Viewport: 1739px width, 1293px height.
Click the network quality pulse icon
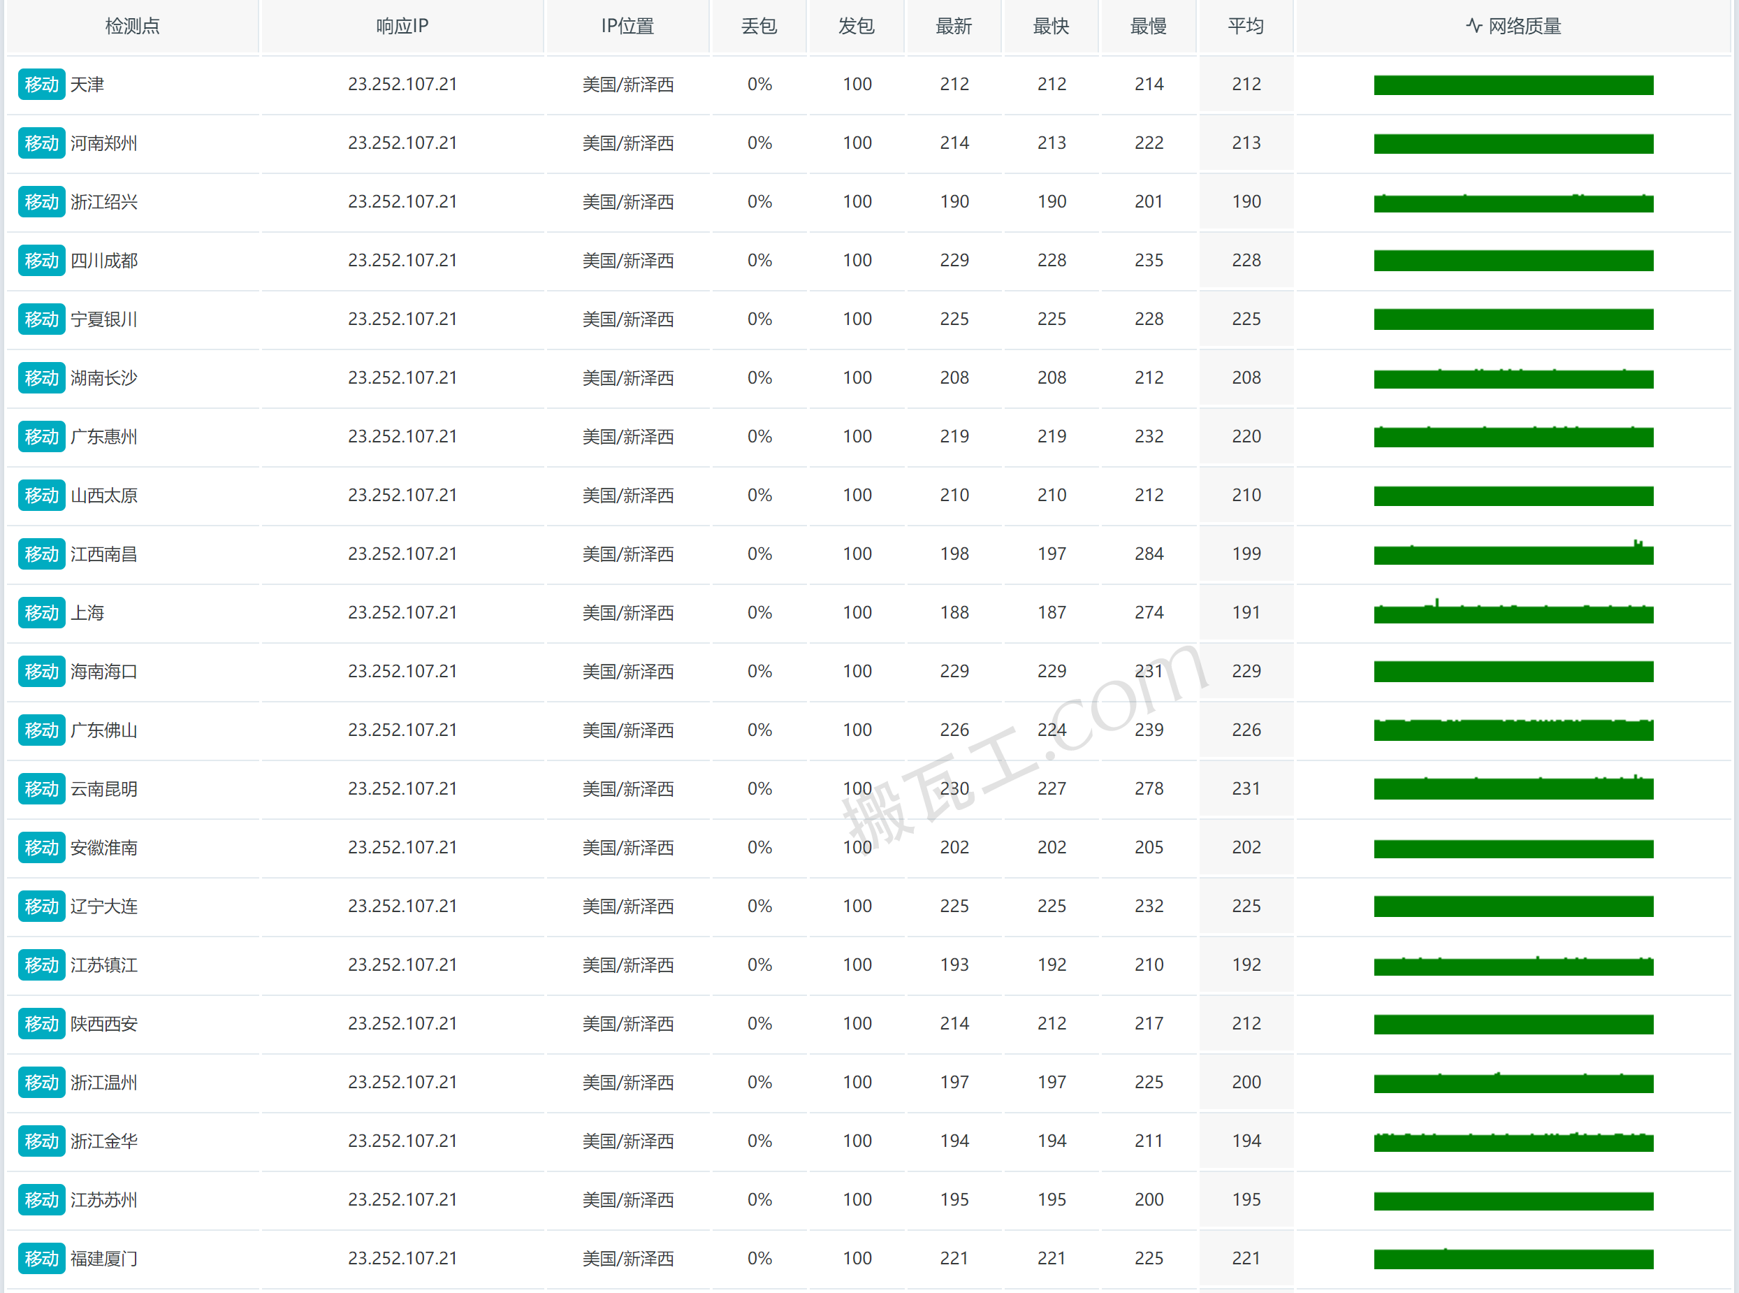click(1474, 26)
